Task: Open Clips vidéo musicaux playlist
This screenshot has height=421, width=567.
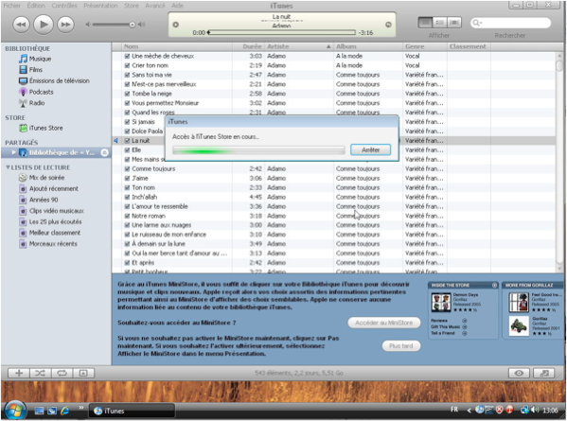Action: point(56,211)
